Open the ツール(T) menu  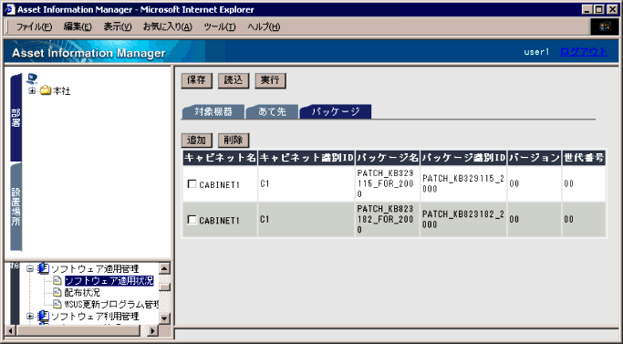tap(220, 26)
